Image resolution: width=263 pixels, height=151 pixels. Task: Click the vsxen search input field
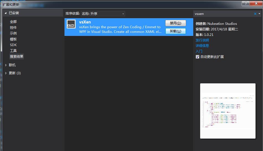point(223,14)
